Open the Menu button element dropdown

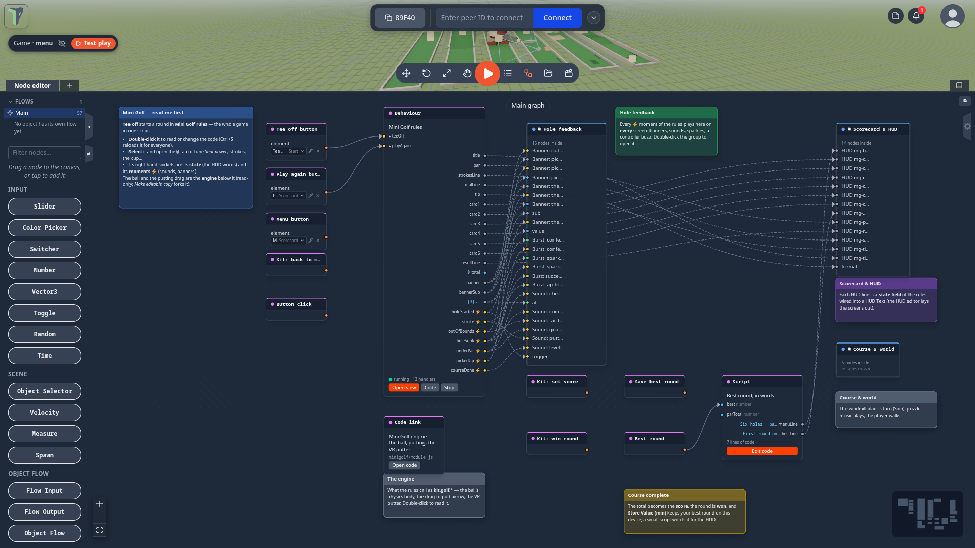click(x=288, y=241)
